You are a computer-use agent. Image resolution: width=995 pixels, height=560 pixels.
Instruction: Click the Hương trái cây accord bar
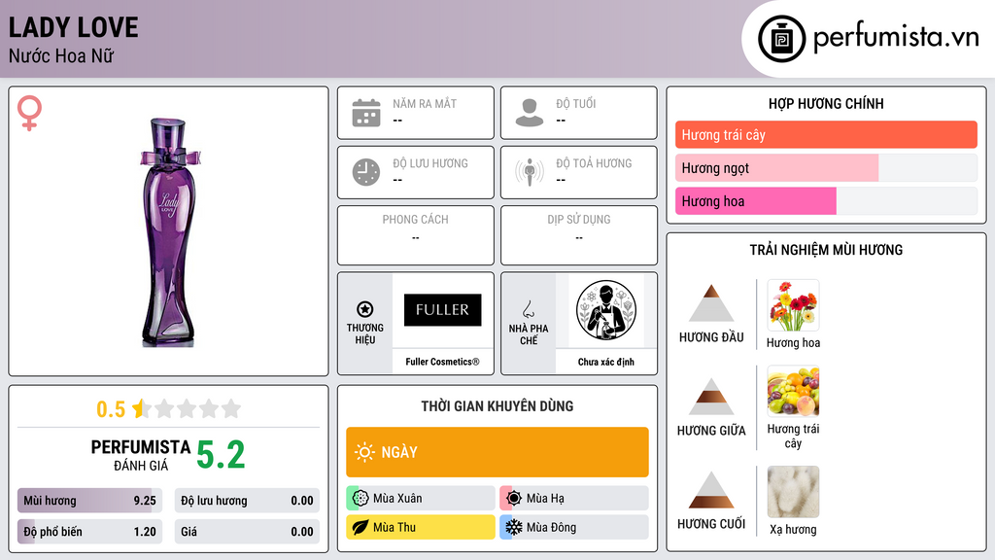(826, 134)
